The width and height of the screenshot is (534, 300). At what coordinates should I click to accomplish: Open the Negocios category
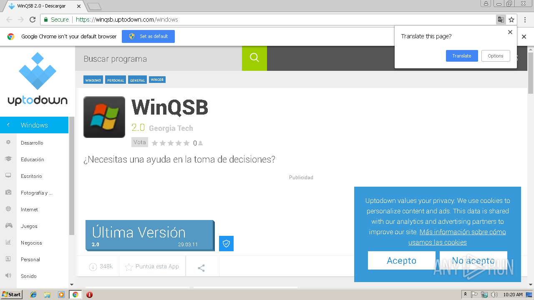pyautogui.click(x=32, y=242)
